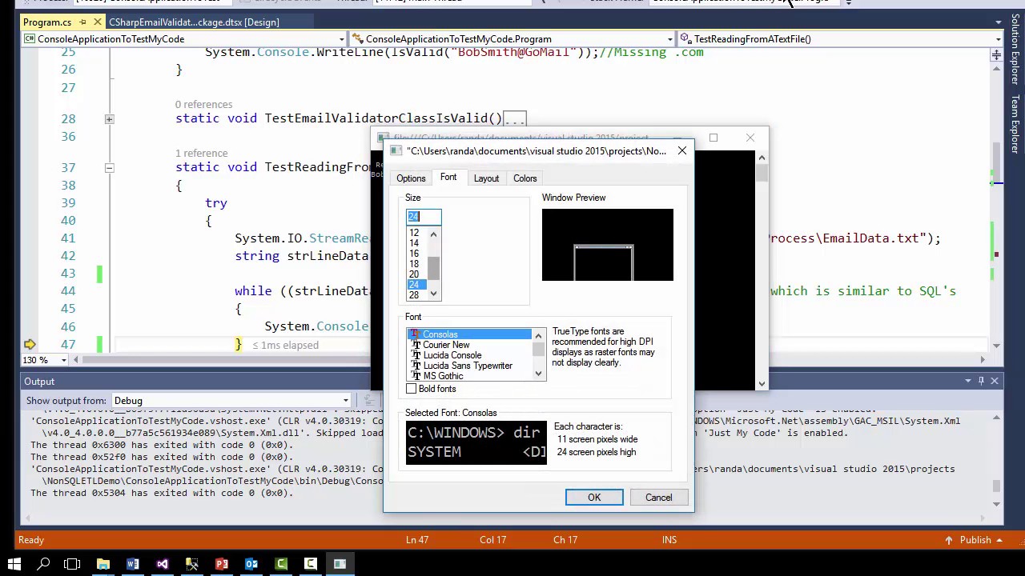Confirm font settings with OK
The height and width of the screenshot is (576, 1025).
[x=594, y=498]
